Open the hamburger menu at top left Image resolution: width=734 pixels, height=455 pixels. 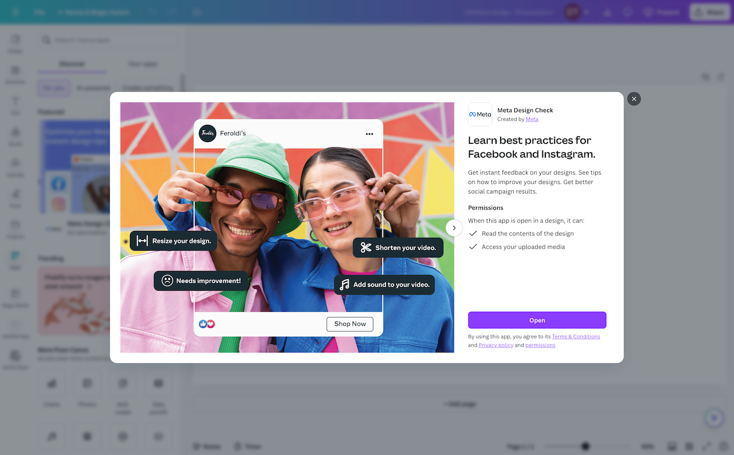(x=15, y=12)
